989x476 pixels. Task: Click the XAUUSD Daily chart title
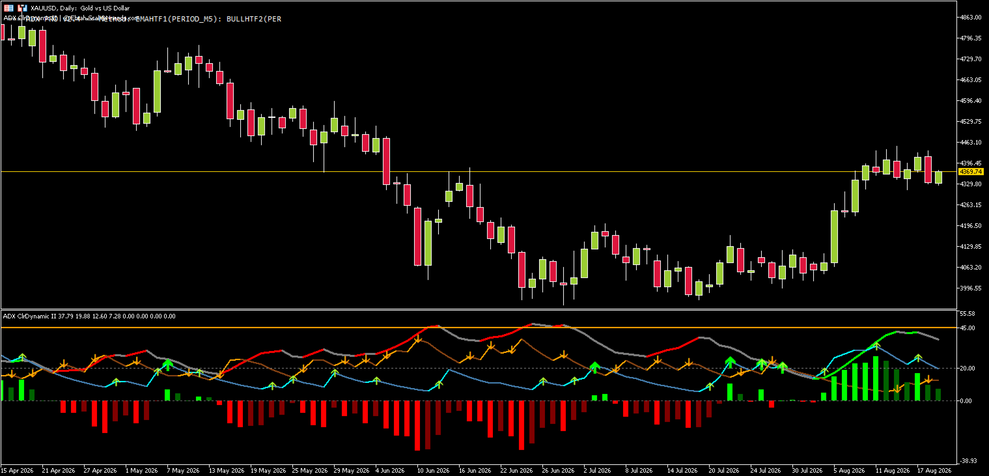(80, 8)
